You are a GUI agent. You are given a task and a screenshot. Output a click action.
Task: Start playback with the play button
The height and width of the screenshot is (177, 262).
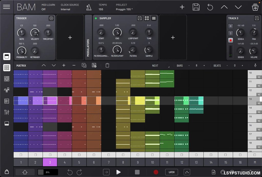click(118, 172)
